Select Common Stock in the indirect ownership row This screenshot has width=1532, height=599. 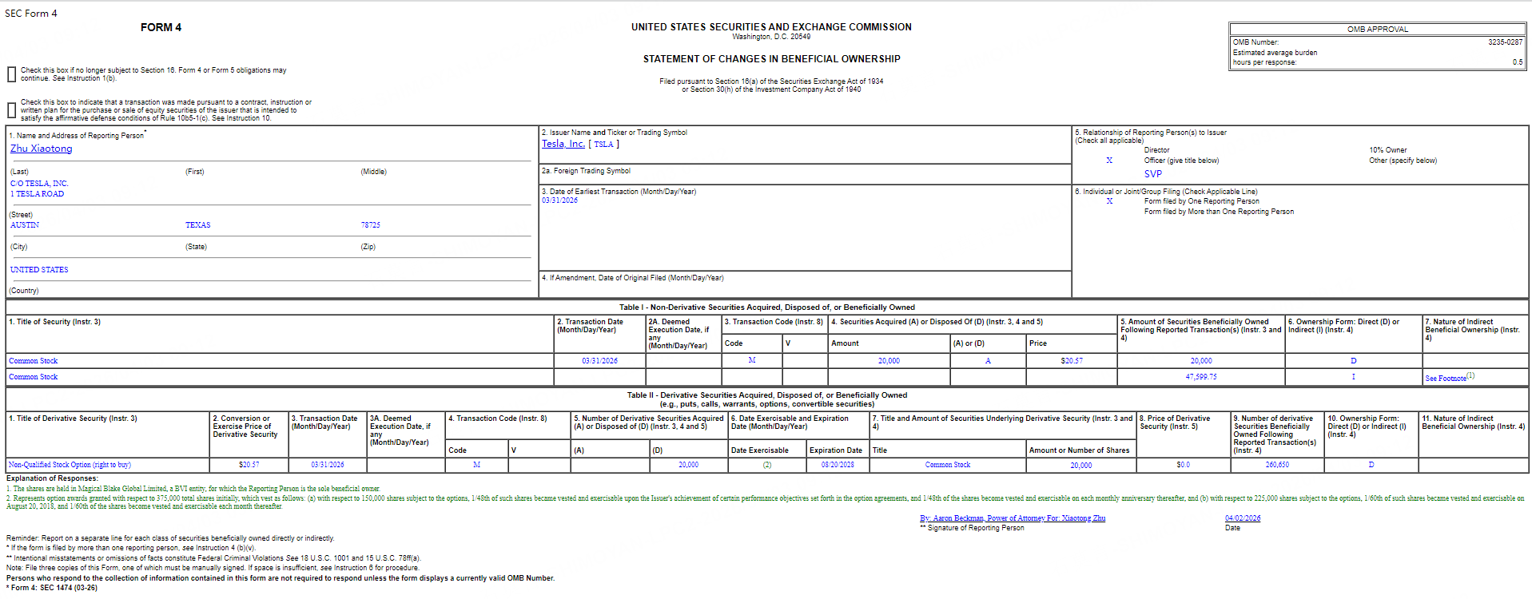tap(34, 377)
